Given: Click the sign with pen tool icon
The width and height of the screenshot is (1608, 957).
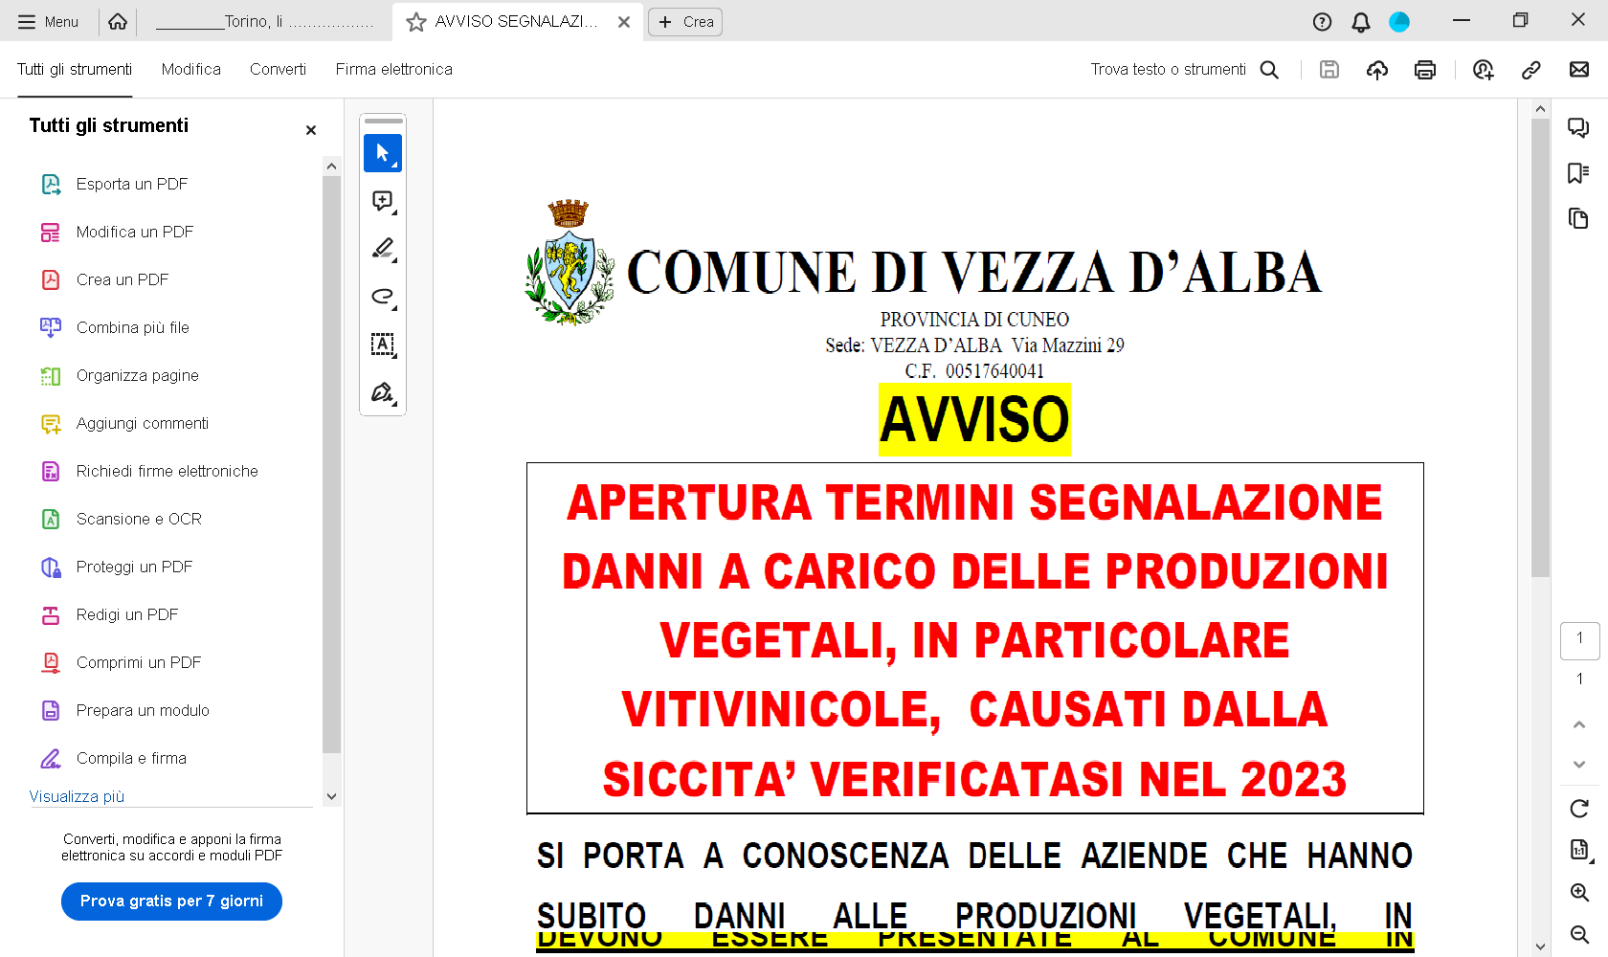Looking at the screenshot, I should click(x=383, y=392).
